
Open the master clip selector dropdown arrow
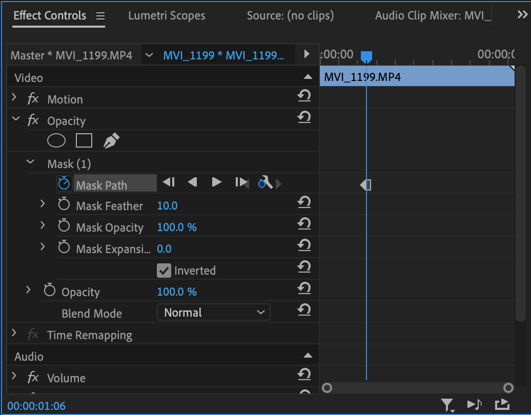tap(149, 55)
